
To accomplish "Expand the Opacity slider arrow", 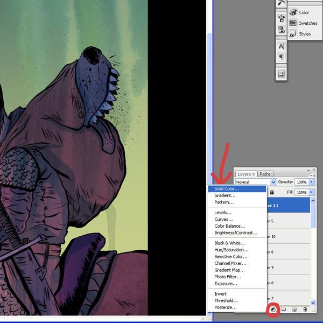I will 312,182.
